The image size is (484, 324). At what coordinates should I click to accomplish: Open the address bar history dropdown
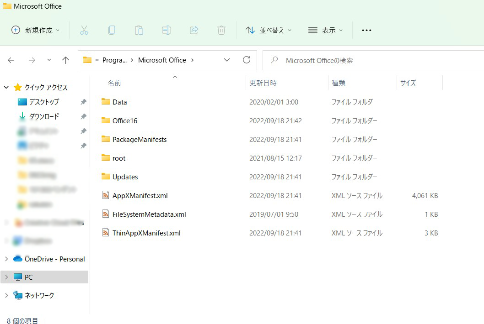(227, 60)
